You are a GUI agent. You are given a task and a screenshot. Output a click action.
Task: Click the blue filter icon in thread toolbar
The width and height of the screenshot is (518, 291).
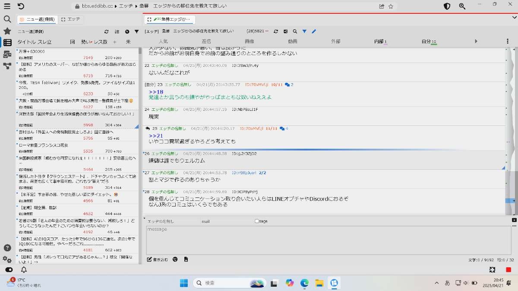pos(304,31)
